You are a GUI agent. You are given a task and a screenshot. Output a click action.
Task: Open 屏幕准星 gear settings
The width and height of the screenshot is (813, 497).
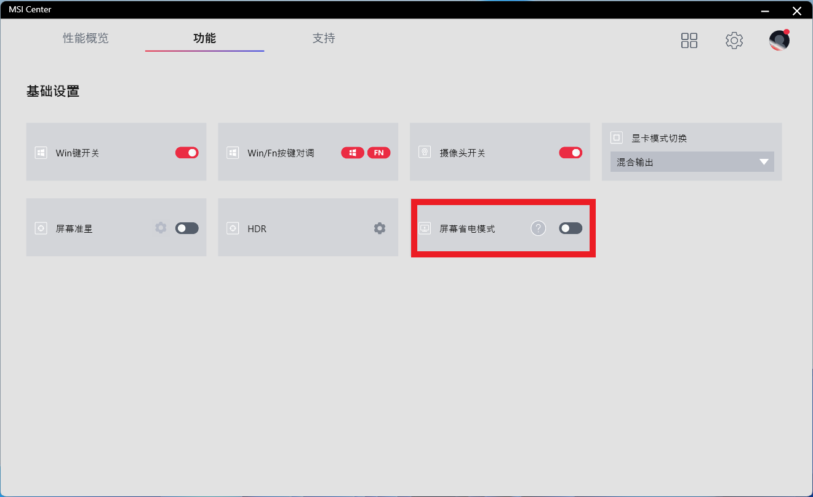point(161,228)
